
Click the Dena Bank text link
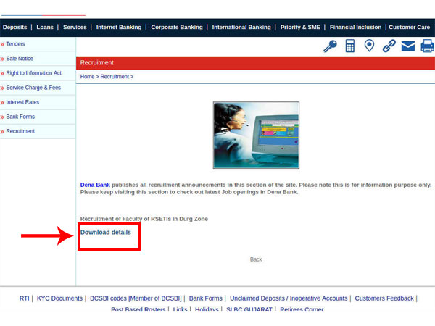pos(95,185)
